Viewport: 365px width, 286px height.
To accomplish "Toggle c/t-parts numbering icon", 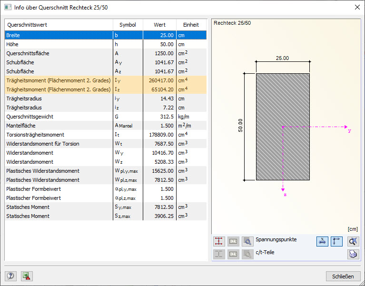I will tap(233, 254).
